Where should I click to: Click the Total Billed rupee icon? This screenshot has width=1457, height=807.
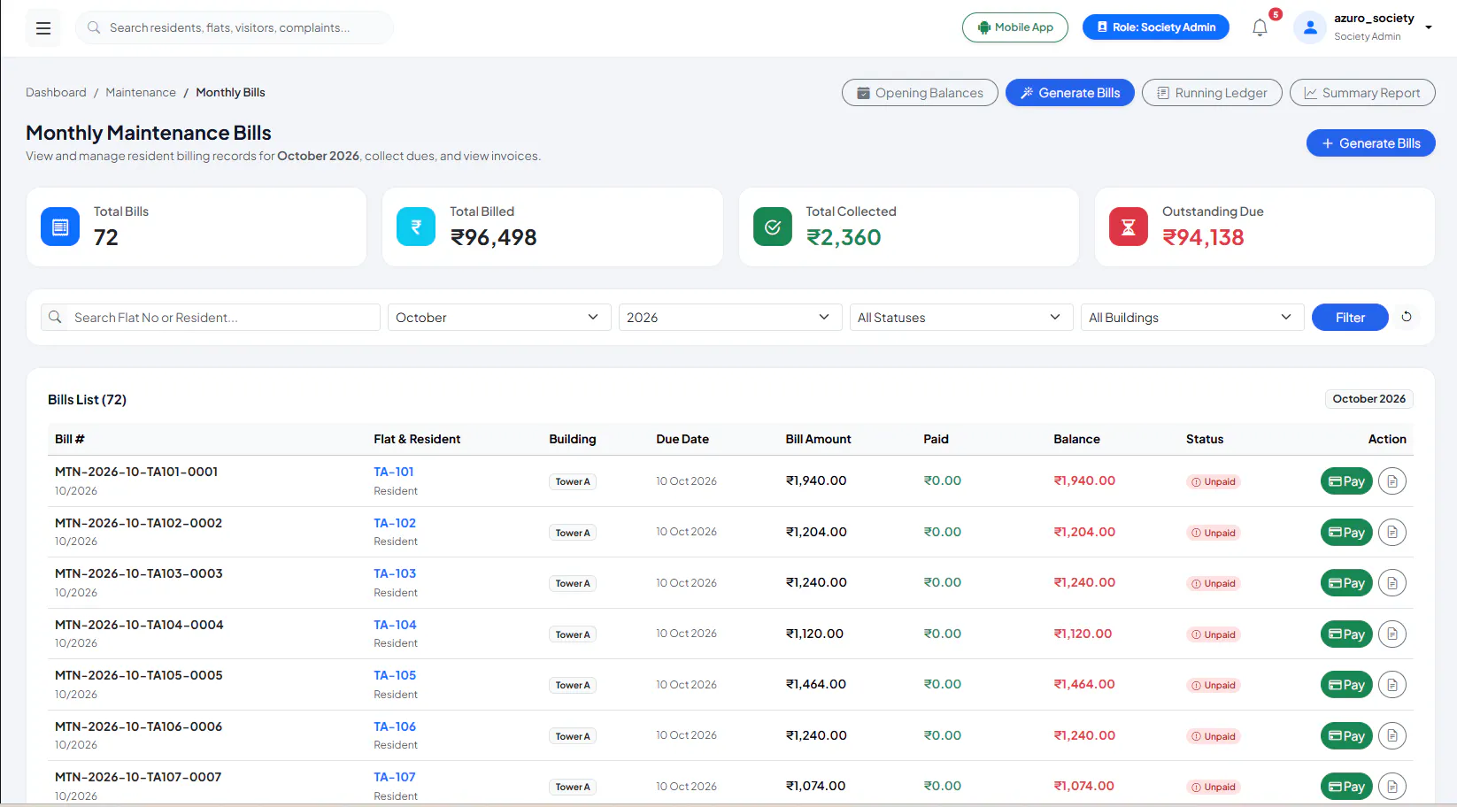click(416, 227)
